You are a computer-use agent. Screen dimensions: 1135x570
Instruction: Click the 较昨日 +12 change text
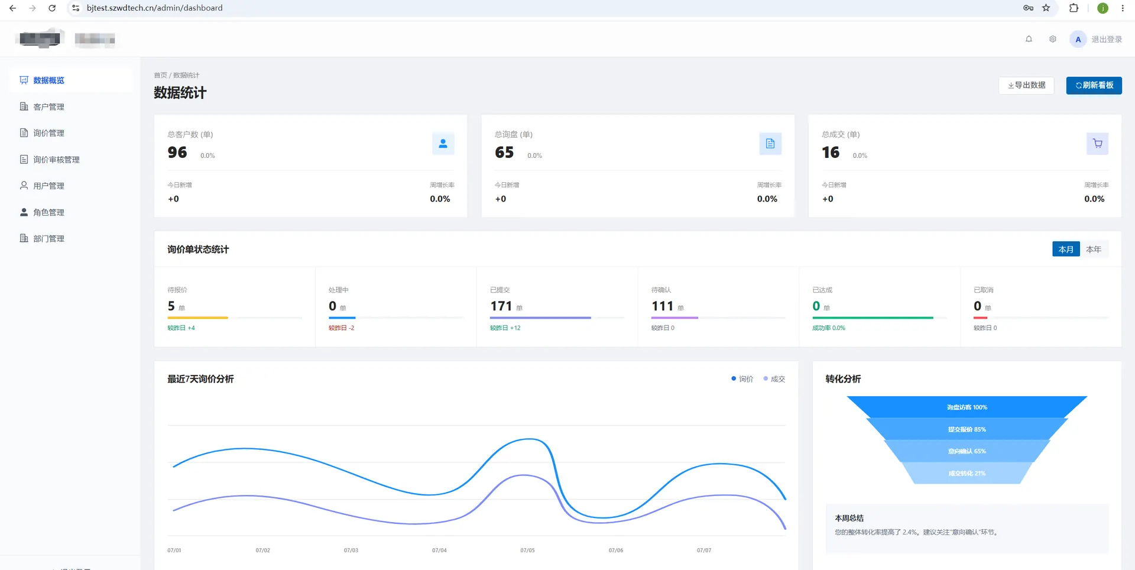(x=505, y=328)
